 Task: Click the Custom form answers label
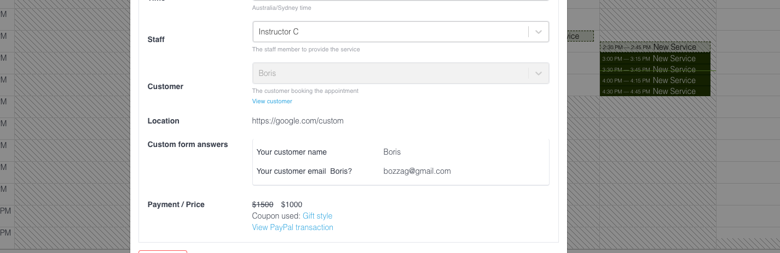click(x=188, y=144)
